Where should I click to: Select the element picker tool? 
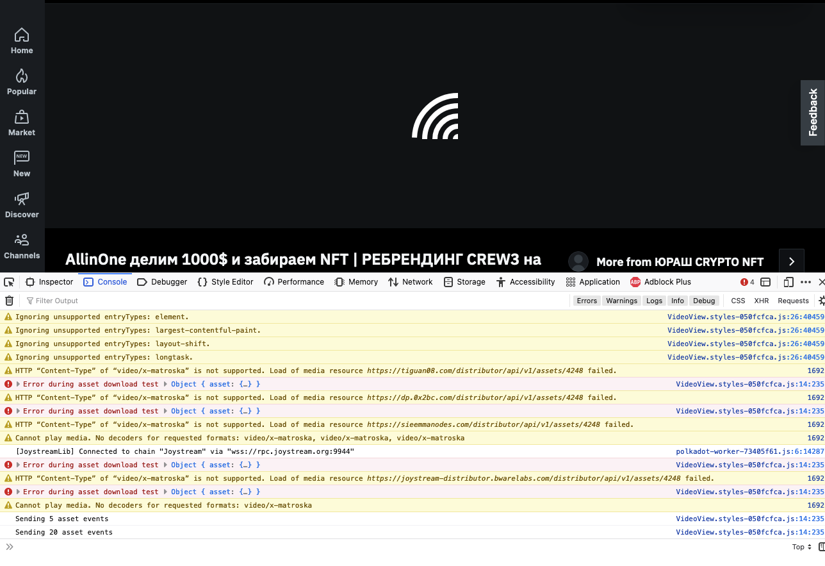point(9,282)
